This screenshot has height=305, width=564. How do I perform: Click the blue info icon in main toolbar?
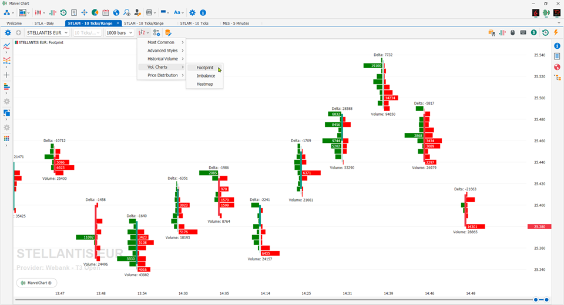tap(203, 12)
